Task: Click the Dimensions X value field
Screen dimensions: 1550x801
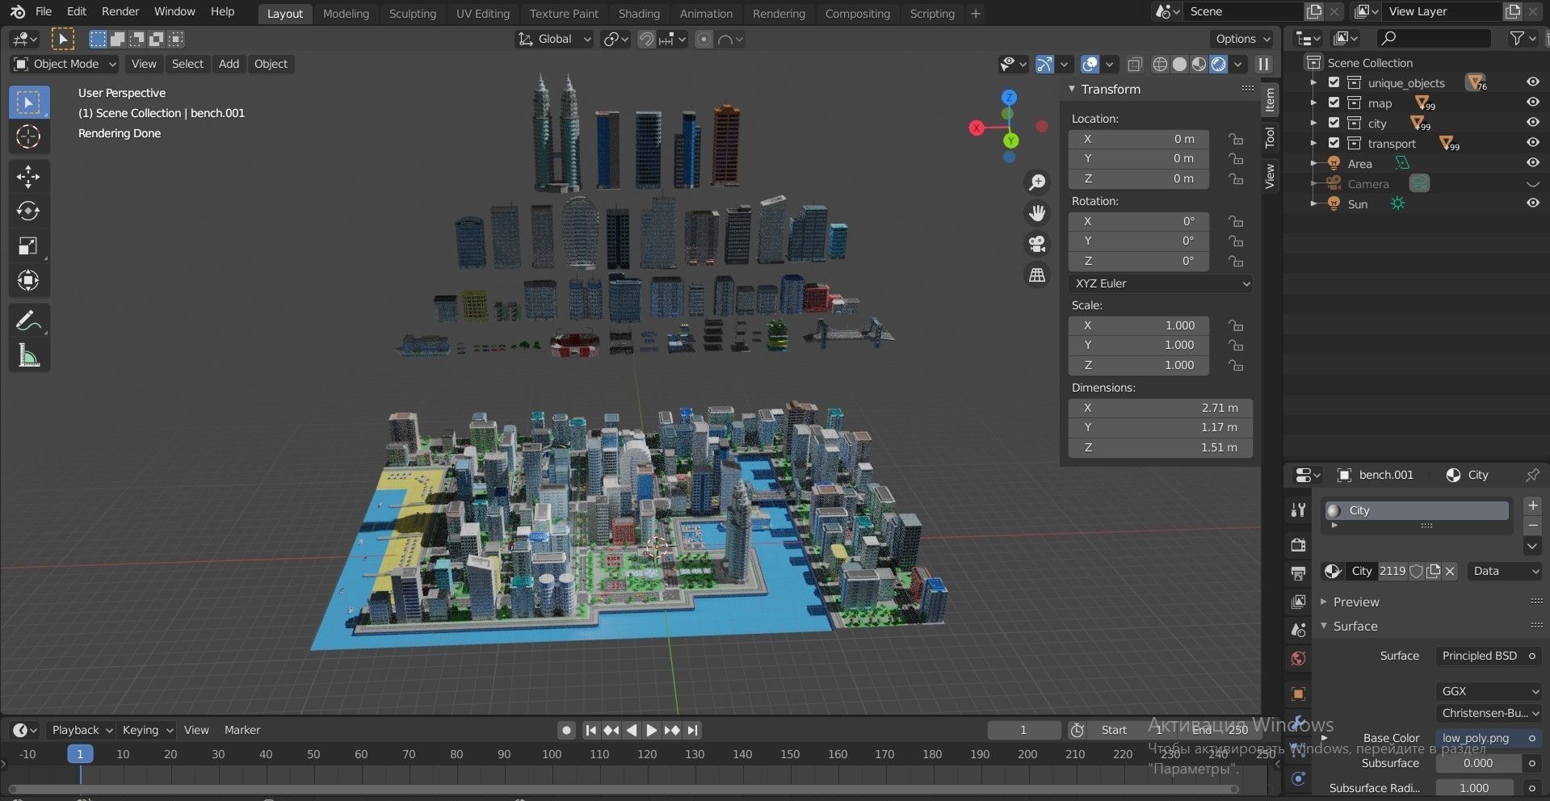Action: point(1161,408)
